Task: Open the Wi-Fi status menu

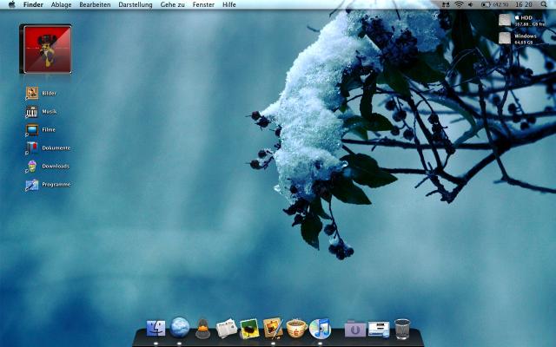Action: [459, 4]
